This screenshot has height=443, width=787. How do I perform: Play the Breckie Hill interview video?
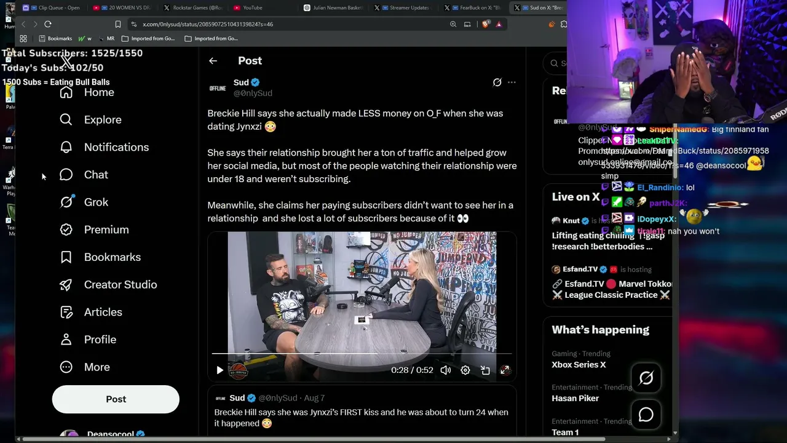(219, 370)
